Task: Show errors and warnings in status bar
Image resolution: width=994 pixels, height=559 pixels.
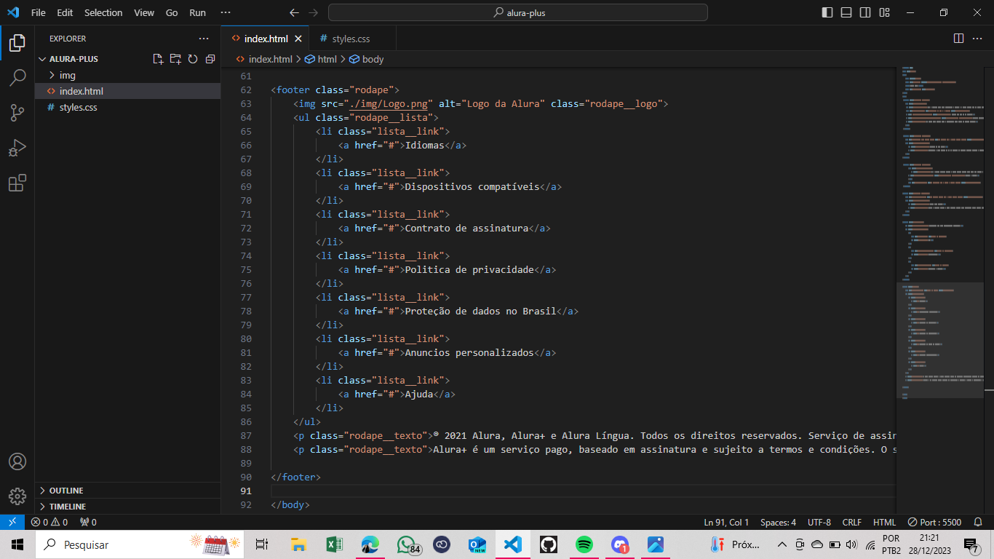Action: (x=49, y=522)
